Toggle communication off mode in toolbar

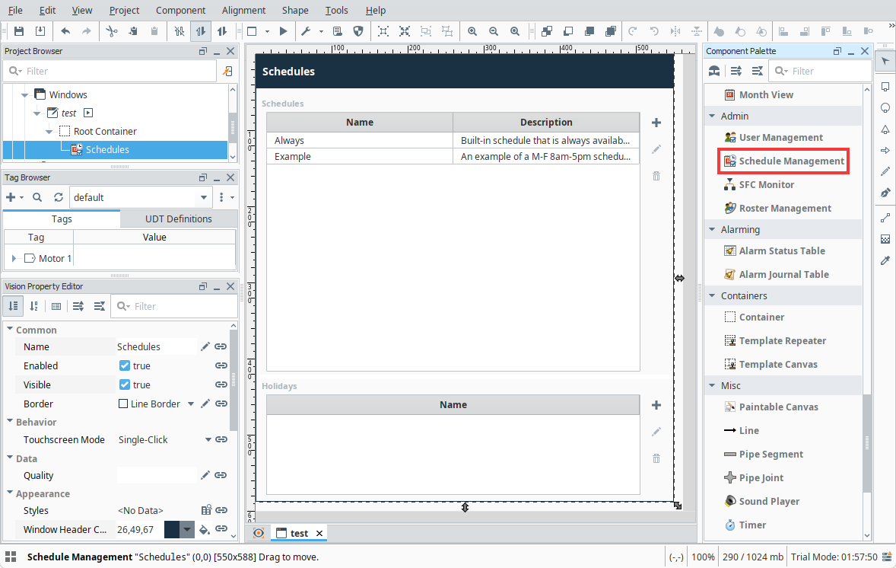tap(180, 31)
